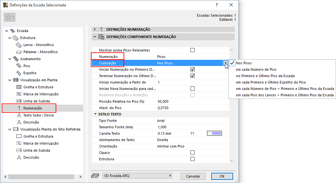Click the tree scroll right arrow
Viewport: 336px width, 183px height.
(80, 177)
